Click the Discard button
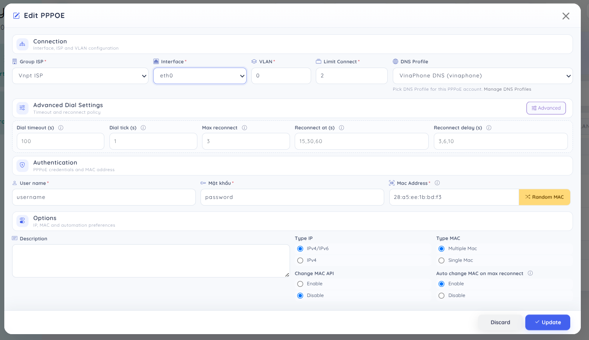Screen dimensions: 589x340 (500, 322)
